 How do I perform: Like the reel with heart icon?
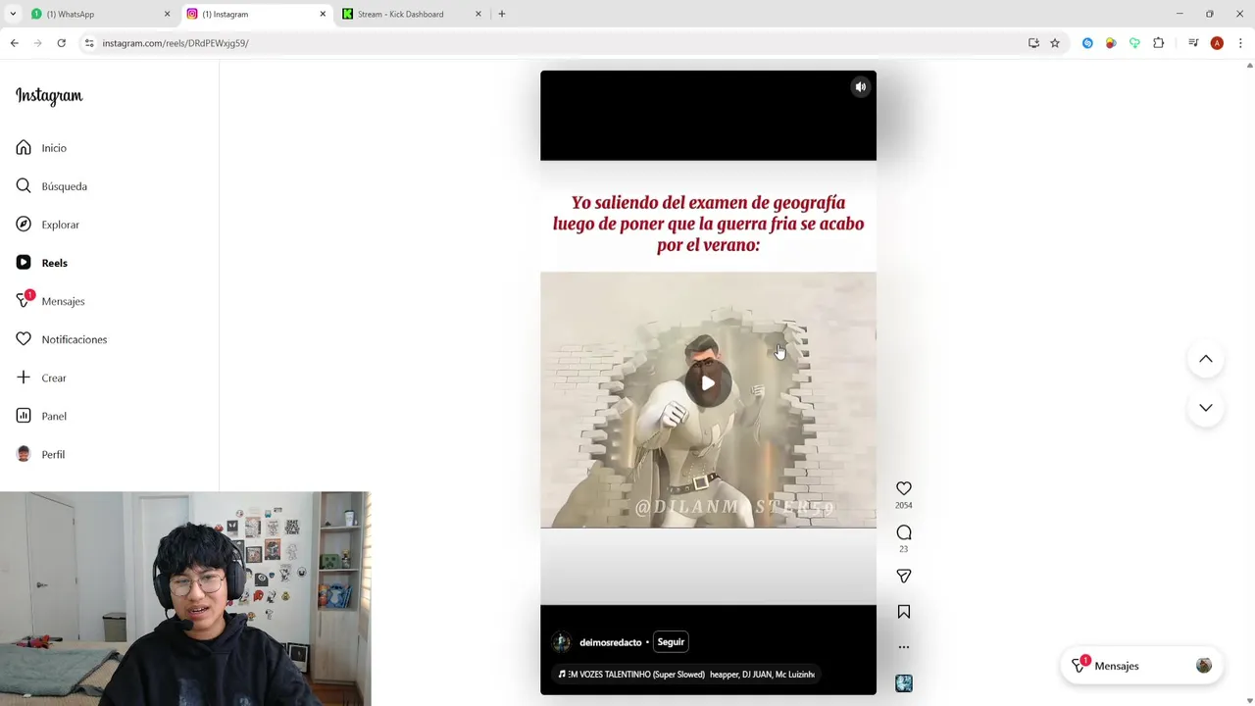pos(904,488)
